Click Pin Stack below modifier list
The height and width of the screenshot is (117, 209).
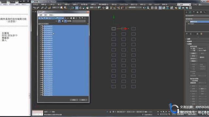[187, 34]
